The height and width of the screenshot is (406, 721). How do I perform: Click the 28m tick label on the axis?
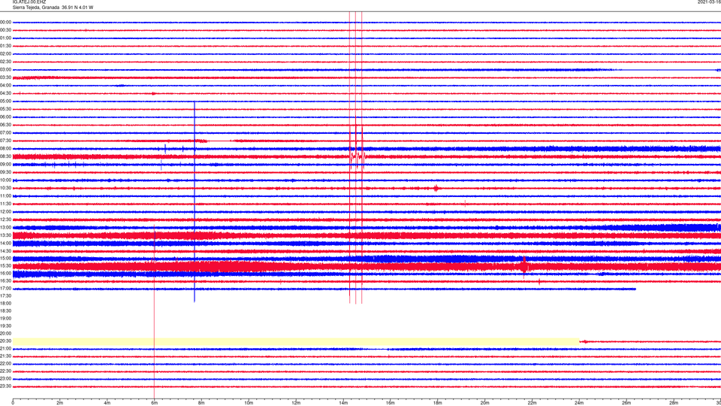pos(674,403)
